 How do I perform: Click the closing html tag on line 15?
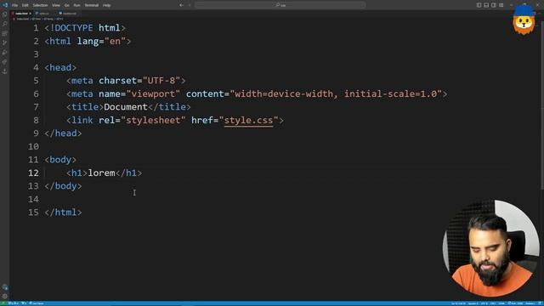[63, 212]
